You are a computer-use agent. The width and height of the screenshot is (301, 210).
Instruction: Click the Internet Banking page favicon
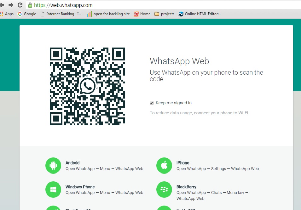(43, 14)
